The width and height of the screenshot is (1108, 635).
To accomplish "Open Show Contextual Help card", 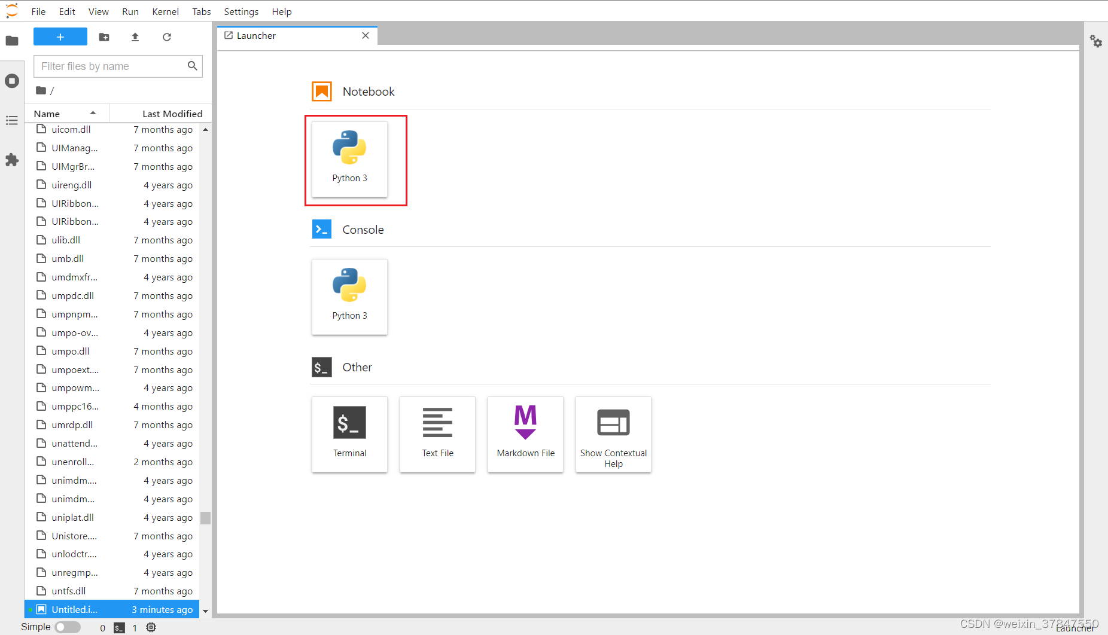I will (613, 434).
